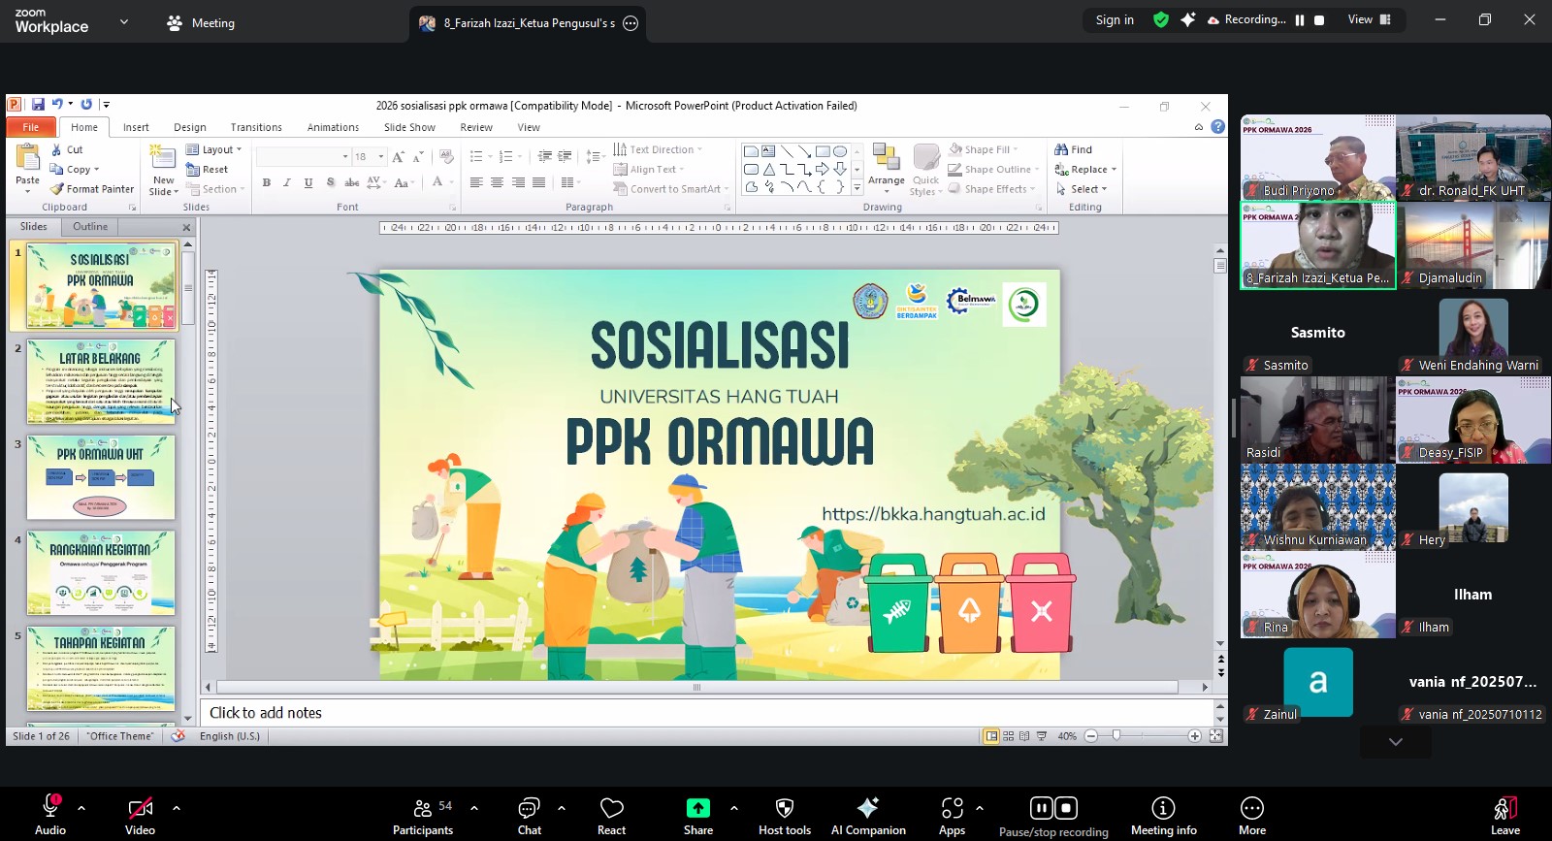Expand the Participants options arrow
Image resolution: width=1552 pixels, height=841 pixels.
pyautogui.click(x=474, y=808)
